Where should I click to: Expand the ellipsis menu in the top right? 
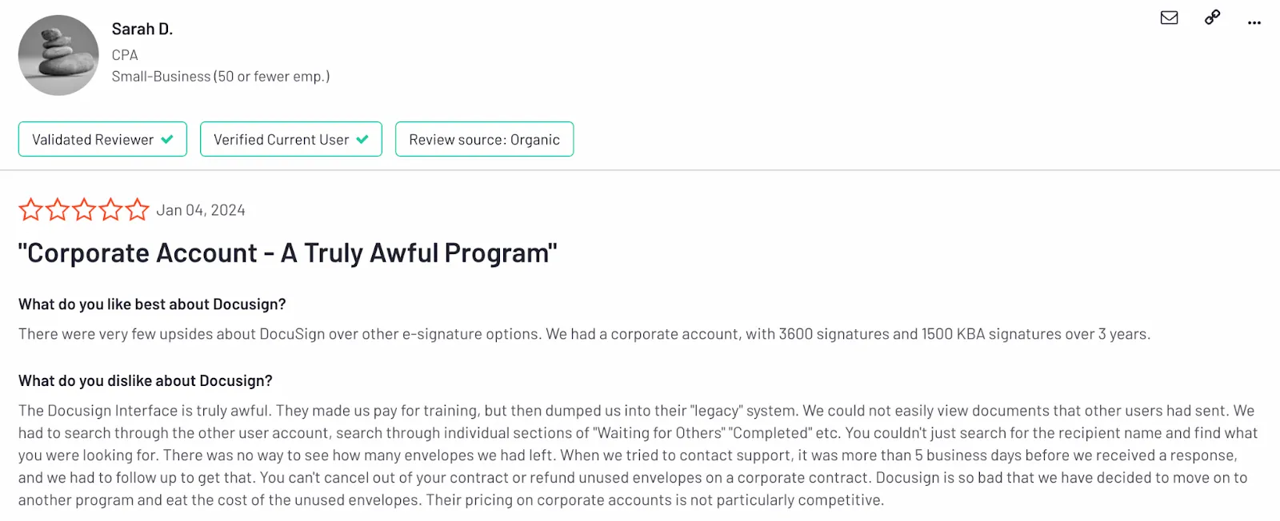[1253, 22]
